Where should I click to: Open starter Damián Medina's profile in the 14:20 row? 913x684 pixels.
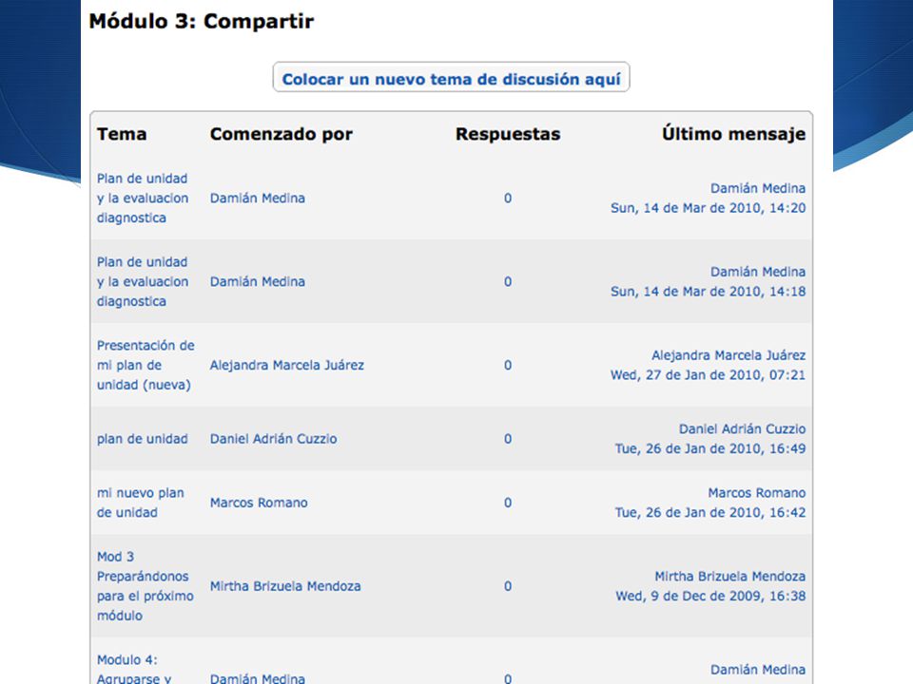point(258,198)
